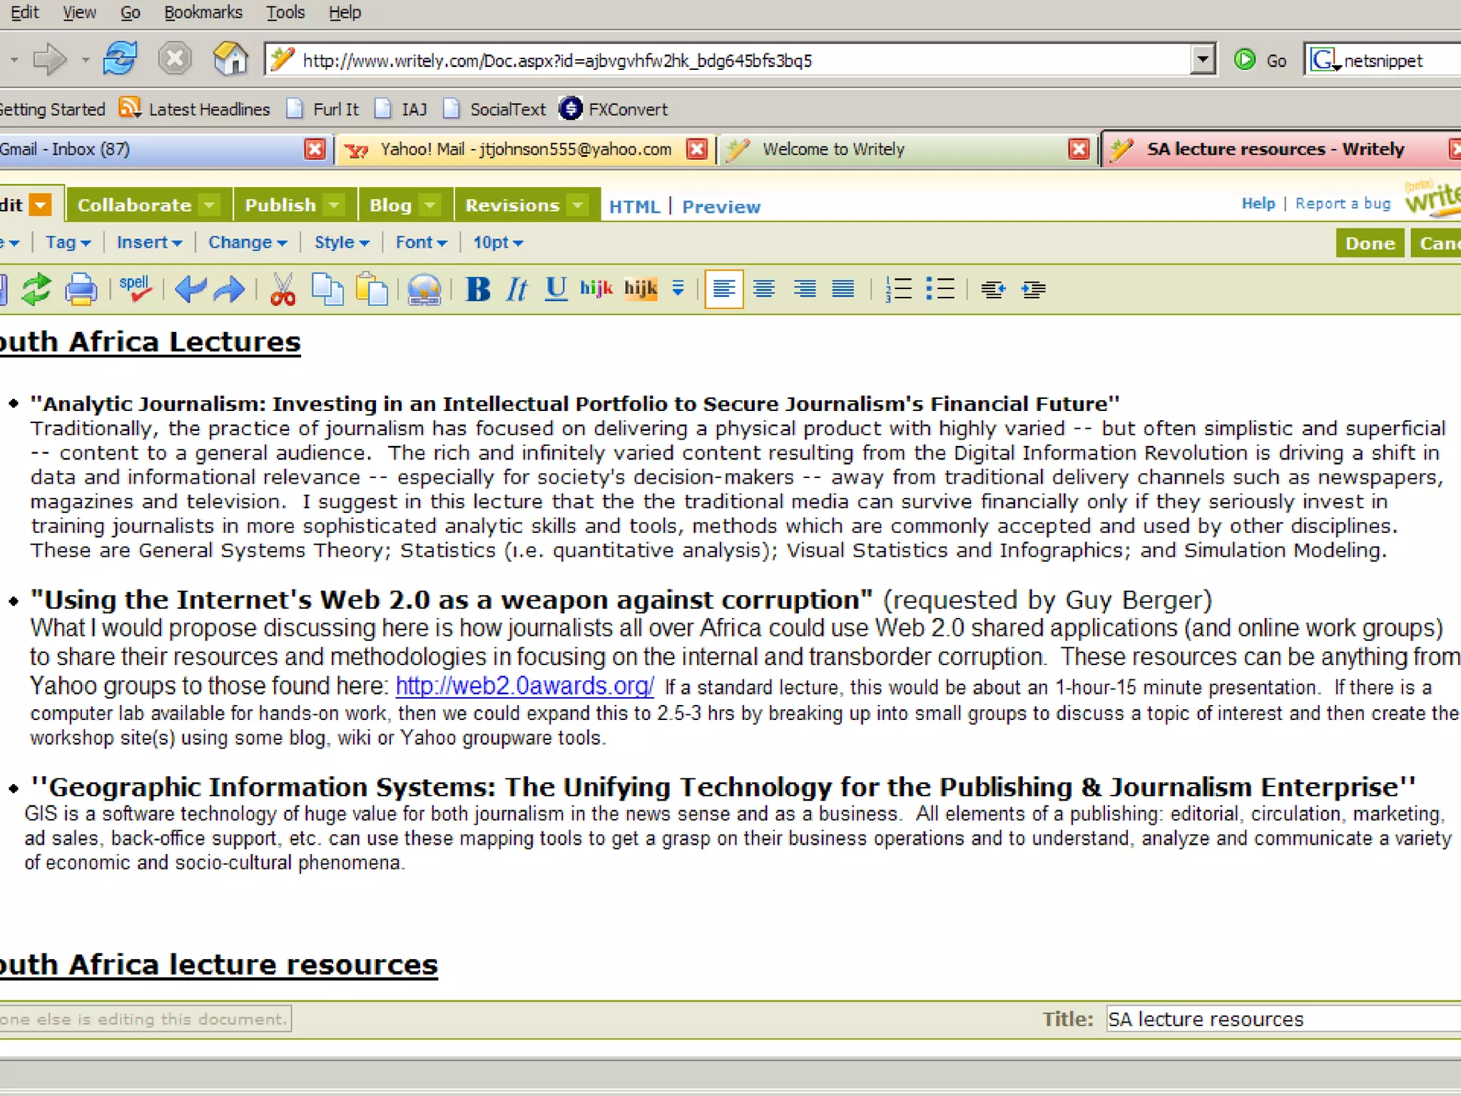Viewport: 1461px width, 1096px height.
Task: Click the browser reload icon
Action: pyautogui.click(x=120, y=59)
